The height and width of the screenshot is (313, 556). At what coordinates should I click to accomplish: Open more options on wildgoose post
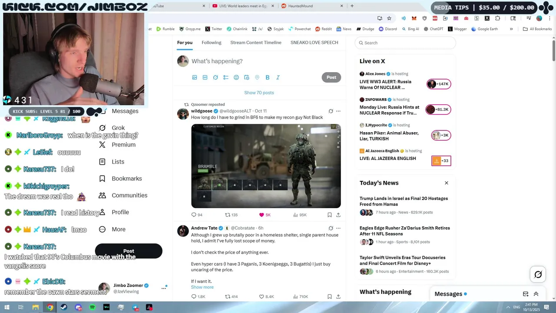pyautogui.click(x=338, y=111)
